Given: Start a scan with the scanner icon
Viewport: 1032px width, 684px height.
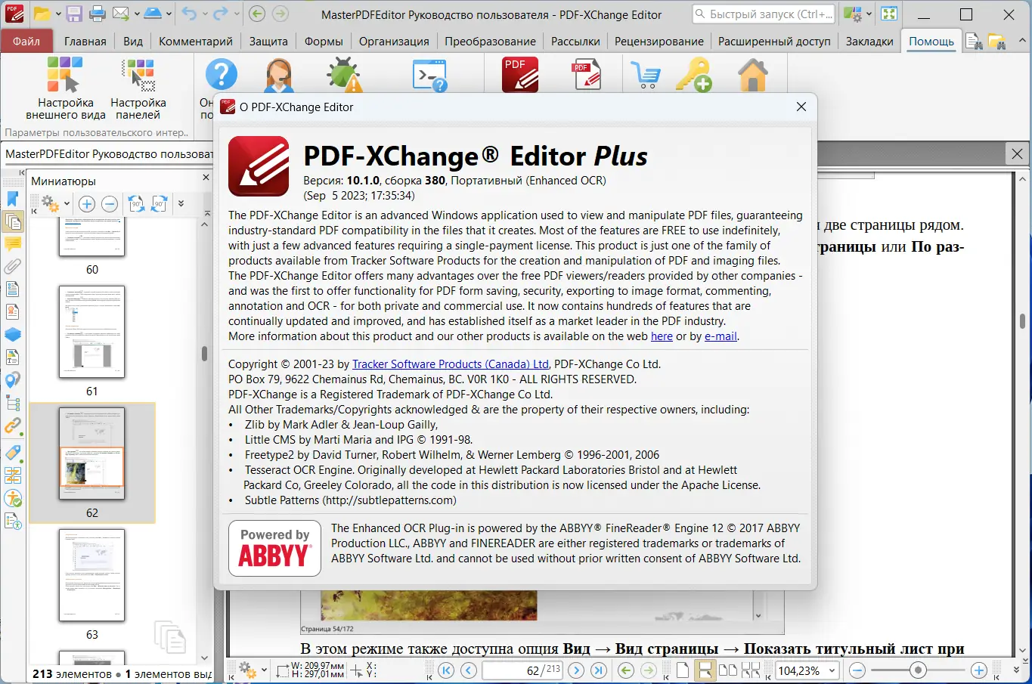Looking at the screenshot, I should (153, 14).
